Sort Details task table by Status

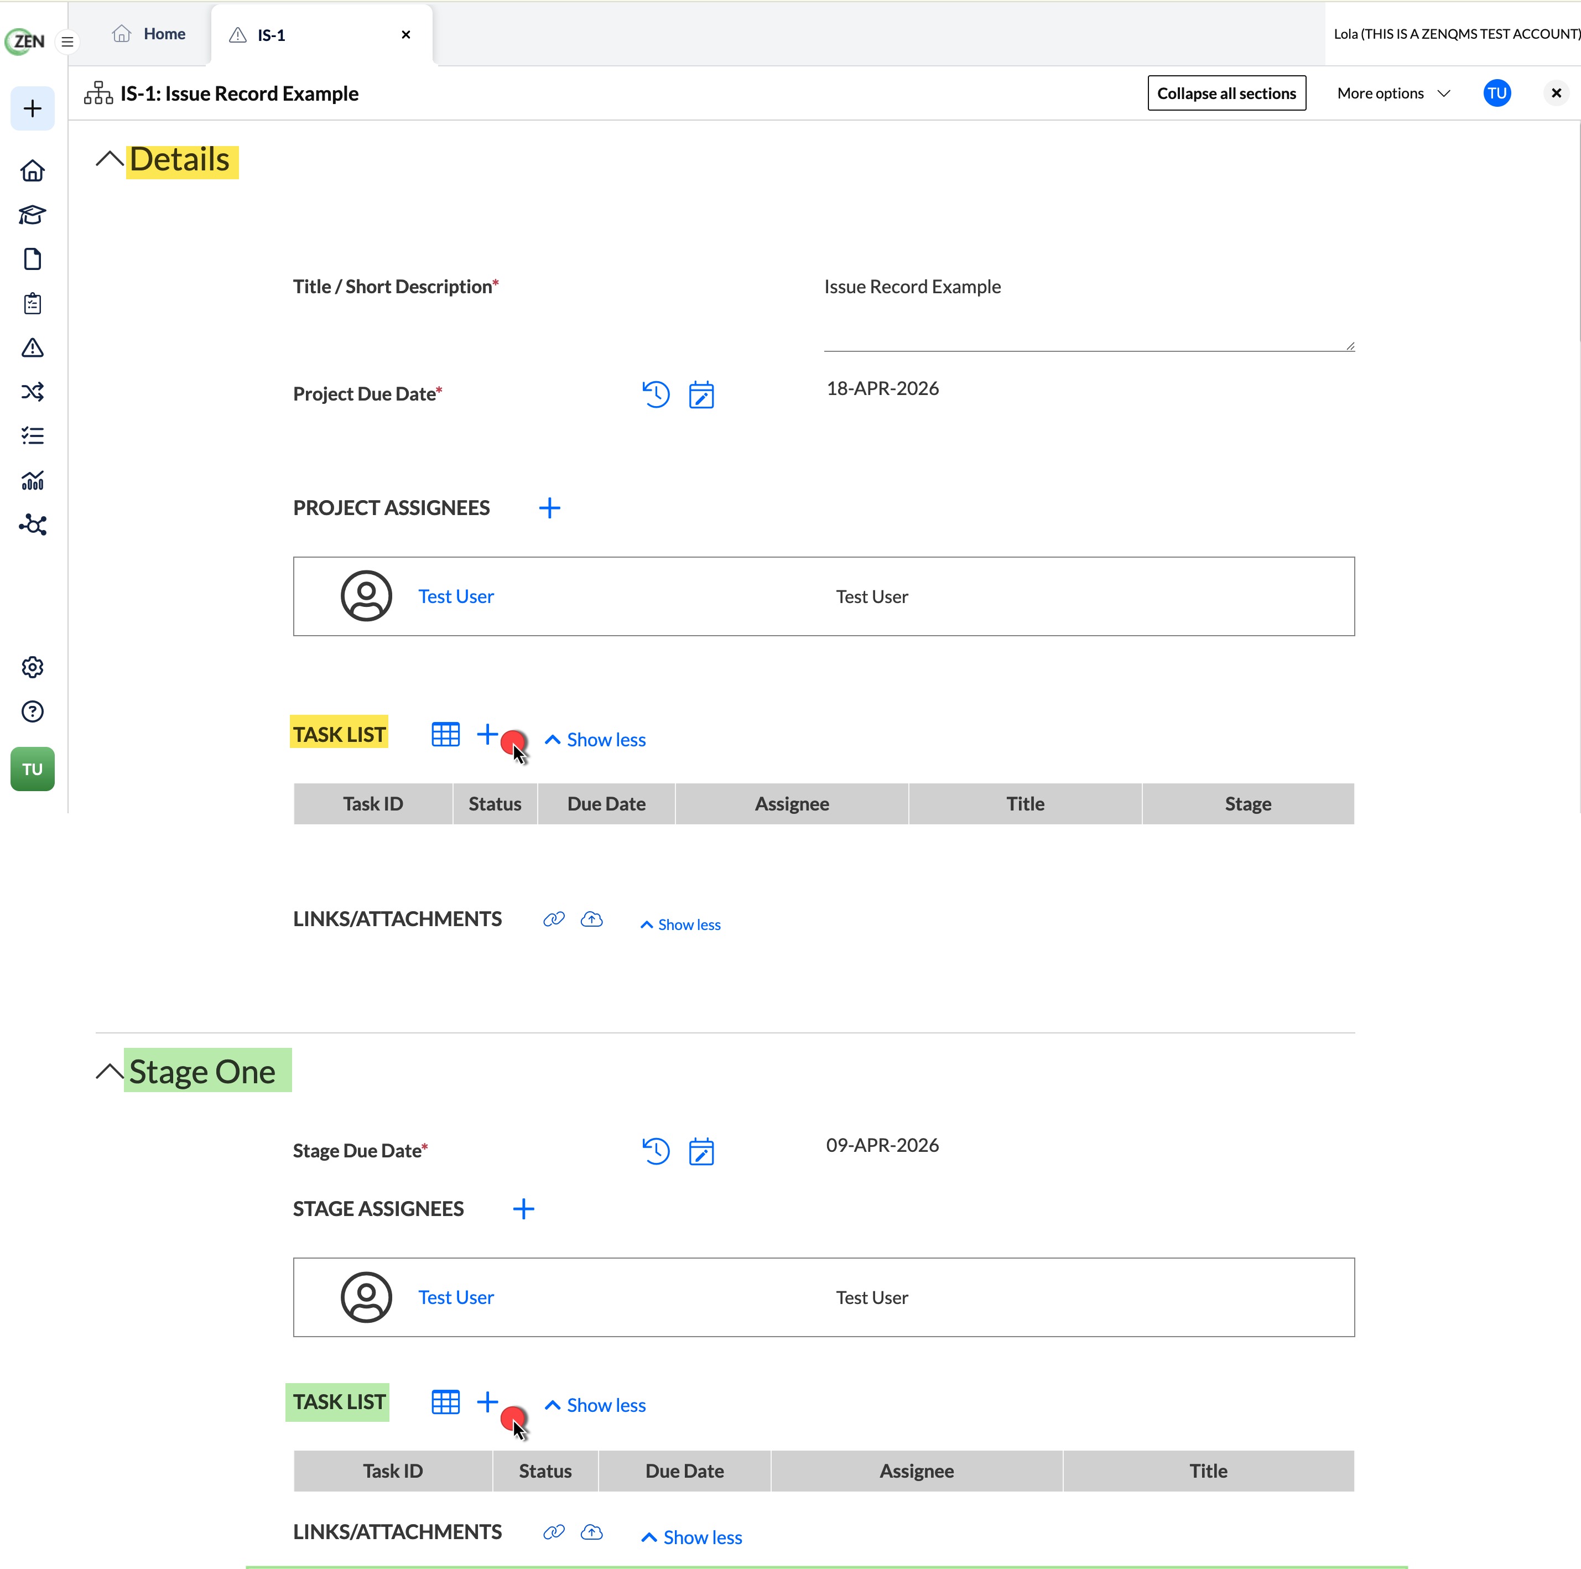click(495, 804)
